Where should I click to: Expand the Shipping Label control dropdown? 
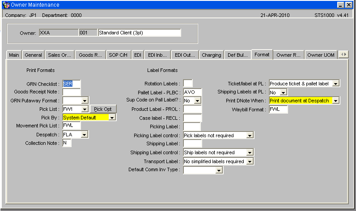coord(250,152)
